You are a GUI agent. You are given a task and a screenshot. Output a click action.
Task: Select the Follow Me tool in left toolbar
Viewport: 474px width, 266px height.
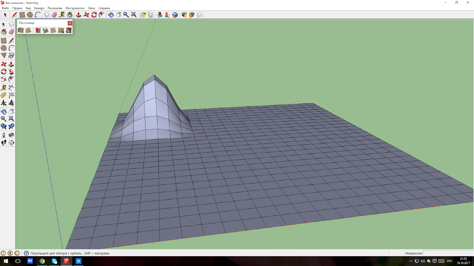click(x=11, y=72)
